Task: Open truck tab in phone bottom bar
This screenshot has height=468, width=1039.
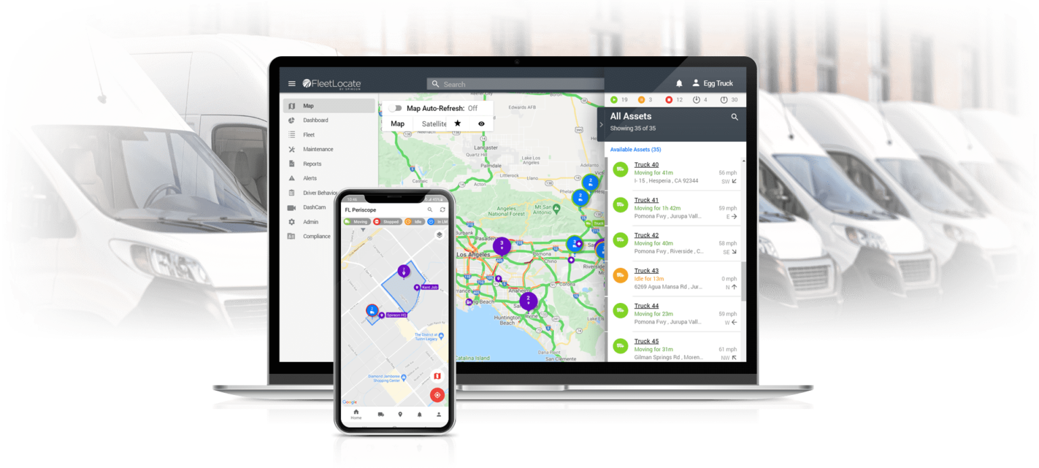Action: click(x=381, y=414)
